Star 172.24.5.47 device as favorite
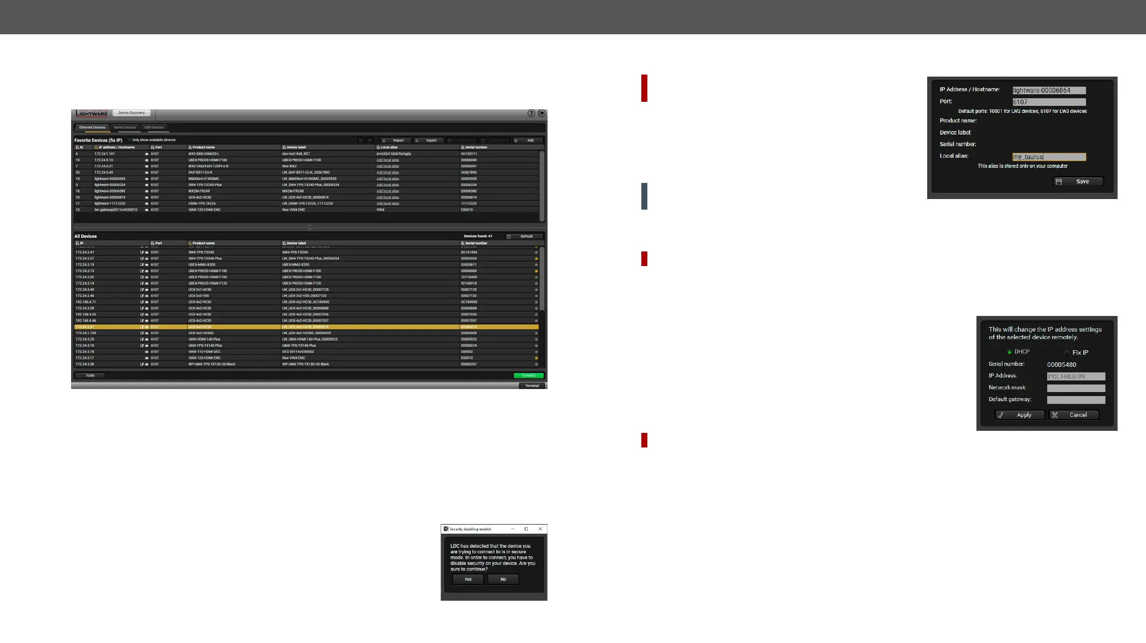 [536, 252]
